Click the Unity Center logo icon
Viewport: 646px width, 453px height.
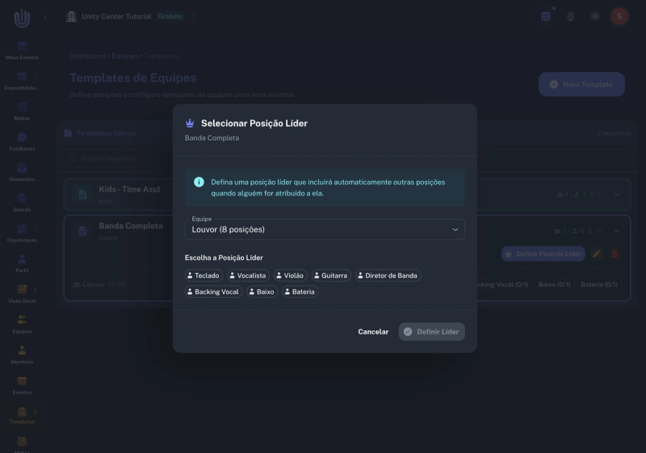(22, 18)
